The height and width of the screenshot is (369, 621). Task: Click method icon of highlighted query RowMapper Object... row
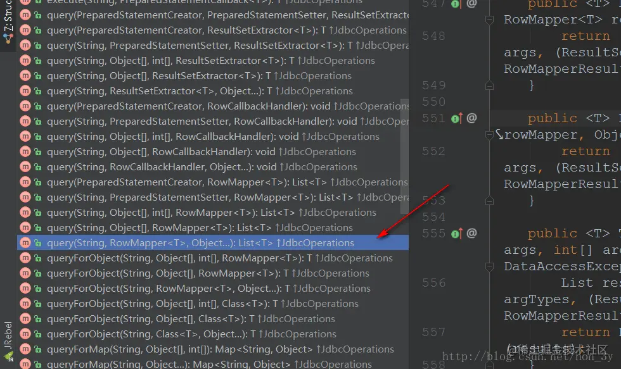click(25, 243)
